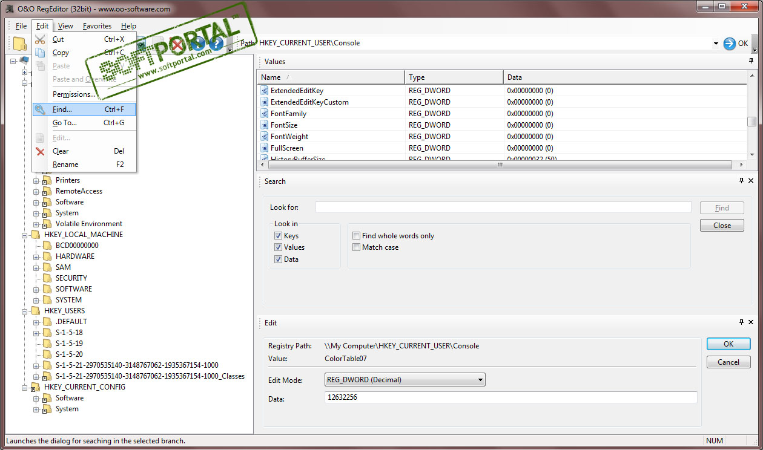Viewport: 763px width, 450px height.
Task: Expand the Volatile Environment key
Action: [x=36, y=224]
